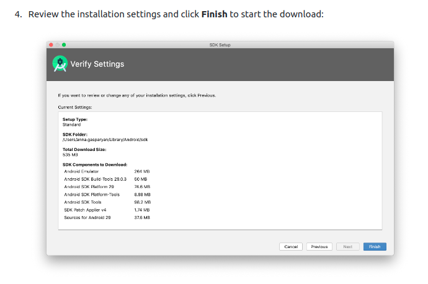The width and height of the screenshot is (428, 284).
Task: Click the Android Studio logo icon
Action: [60, 64]
